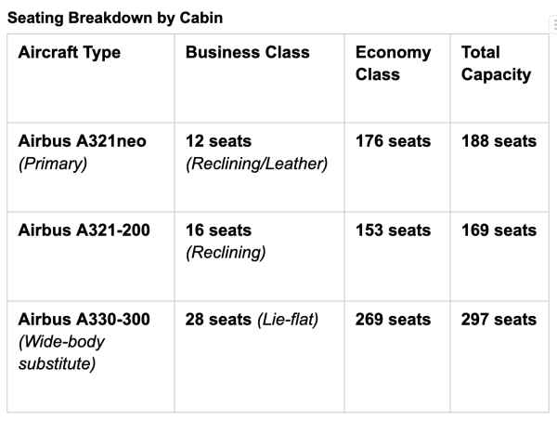The width and height of the screenshot is (557, 421).
Task: Select the Business Class header cell
Action: [259, 78]
